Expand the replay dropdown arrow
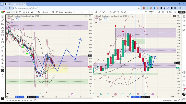 [x=75, y=12]
